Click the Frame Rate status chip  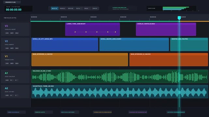pyautogui.click(x=43, y=112)
